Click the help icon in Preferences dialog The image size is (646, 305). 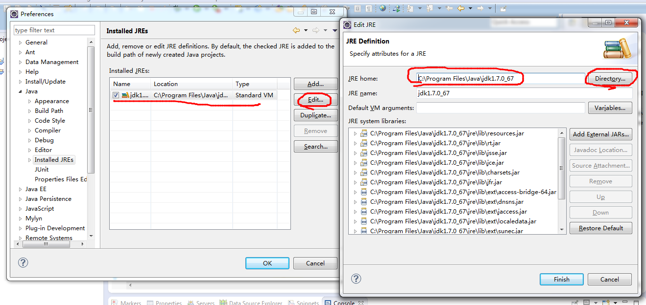click(23, 262)
